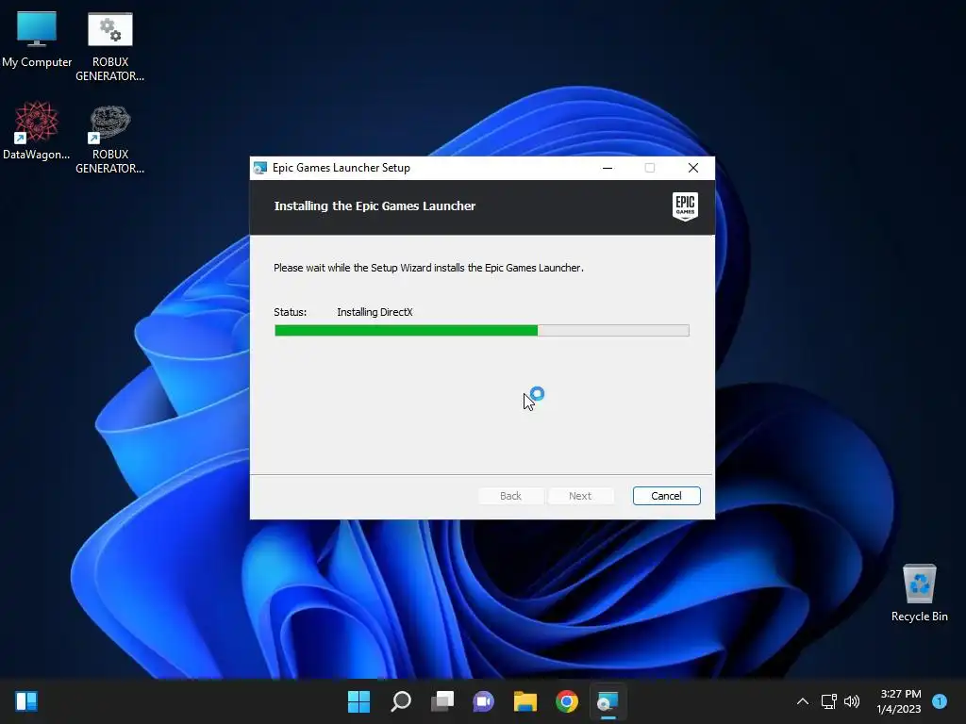Screen dimensions: 966x724
Task: Open the ROBUX GENERATOR troll-face shortcut
Action: click(110, 139)
